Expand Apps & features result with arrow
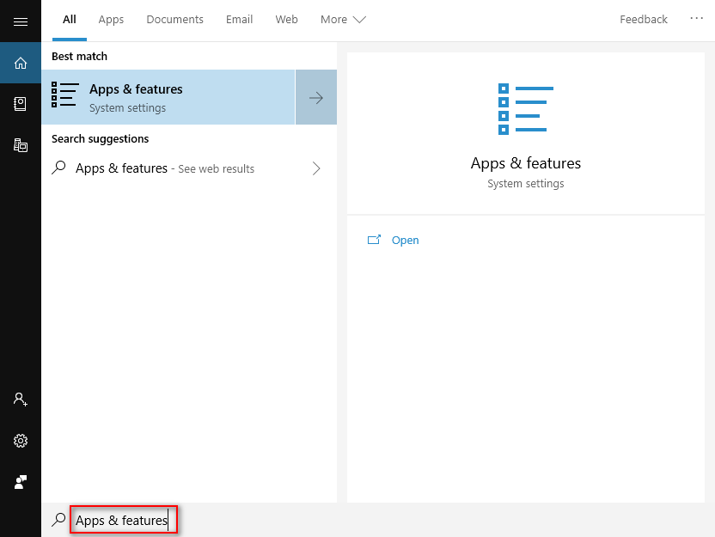The image size is (715, 537). click(x=316, y=97)
